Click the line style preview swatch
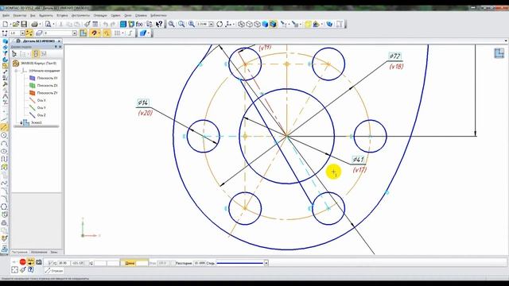 (240, 263)
